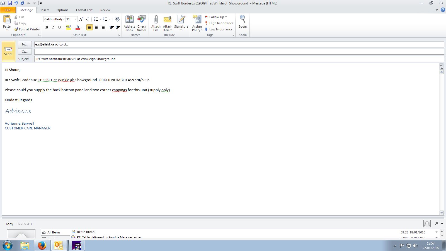Activate the Format Painter
446x251 pixels.
pyautogui.click(x=27, y=29)
